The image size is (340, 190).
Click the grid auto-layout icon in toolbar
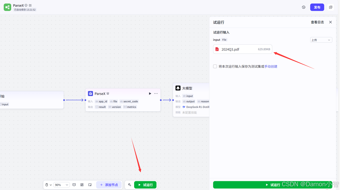click(82, 185)
